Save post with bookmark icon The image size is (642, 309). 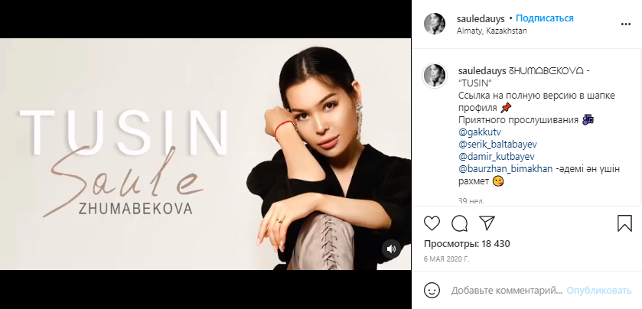click(x=625, y=223)
